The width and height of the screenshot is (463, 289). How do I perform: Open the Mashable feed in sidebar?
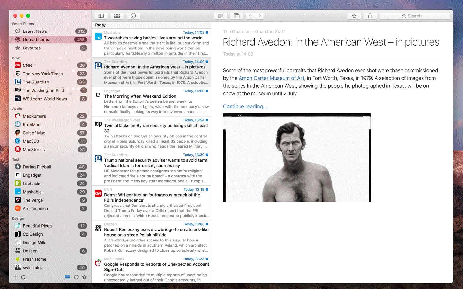click(x=50, y=192)
